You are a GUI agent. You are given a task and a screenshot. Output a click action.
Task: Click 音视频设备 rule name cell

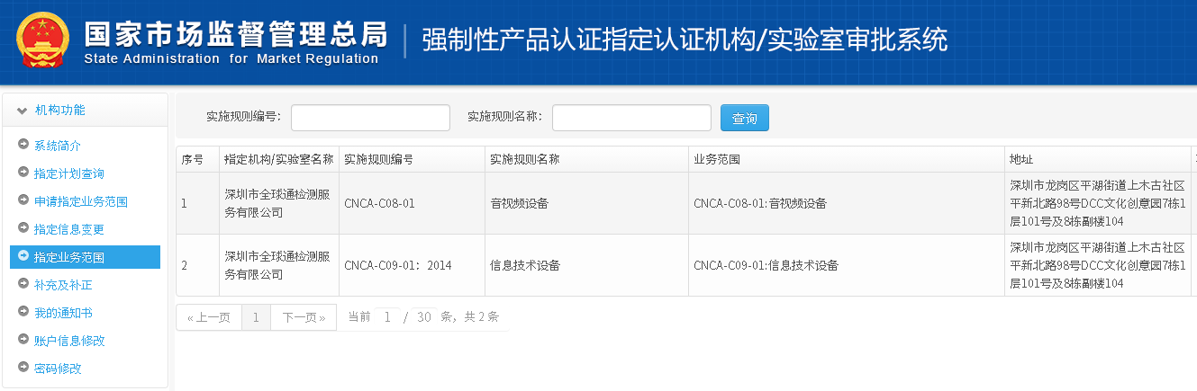pyautogui.click(x=586, y=203)
